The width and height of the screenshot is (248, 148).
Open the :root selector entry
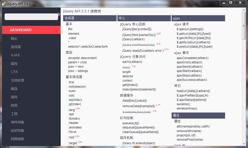[71, 137]
